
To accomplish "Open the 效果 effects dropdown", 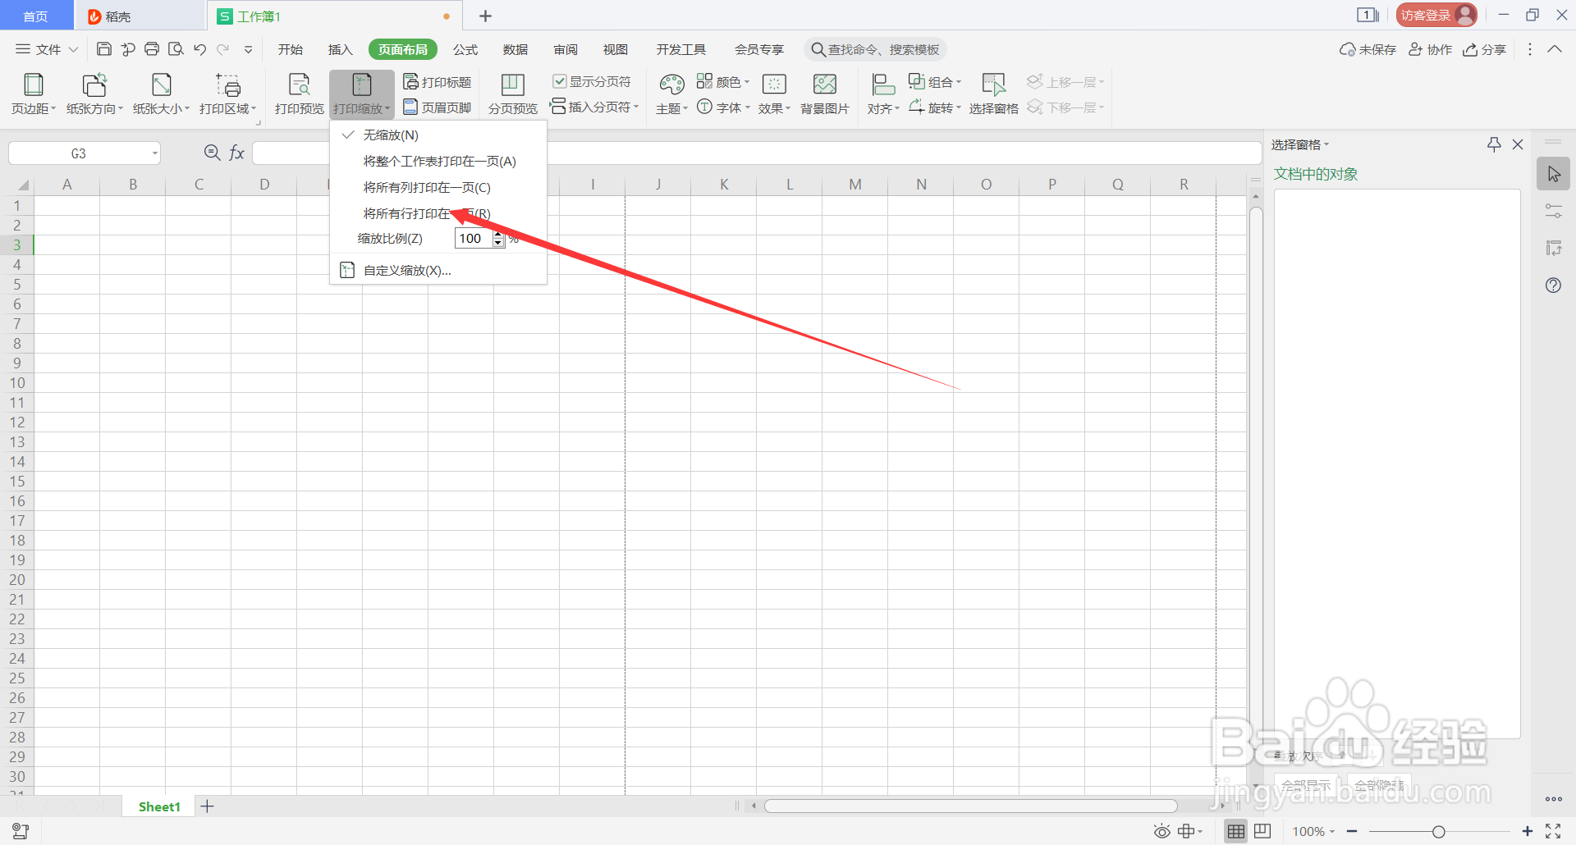I will point(774,94).
